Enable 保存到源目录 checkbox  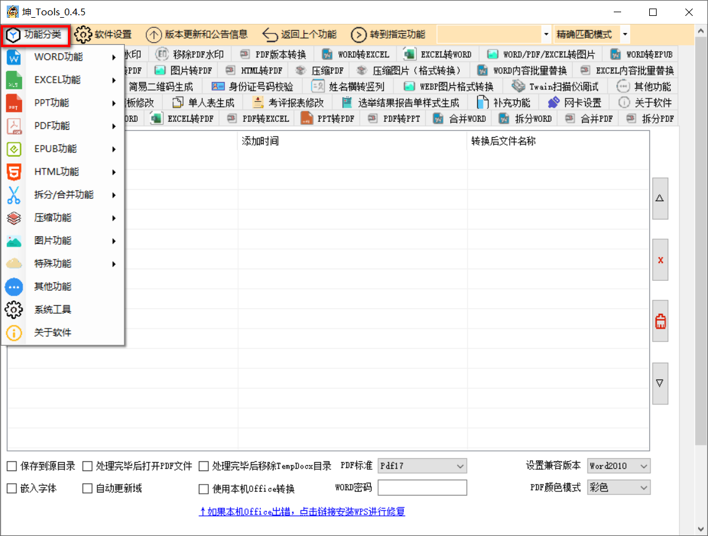tap(12, 466)
